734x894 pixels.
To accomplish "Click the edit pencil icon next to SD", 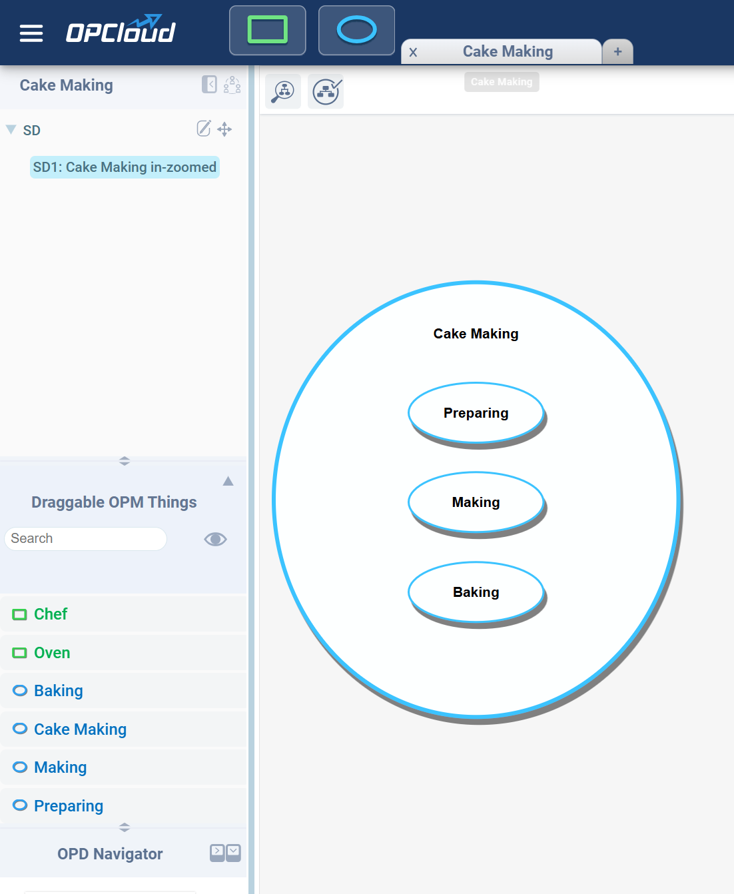I will [x=204, y=129].
